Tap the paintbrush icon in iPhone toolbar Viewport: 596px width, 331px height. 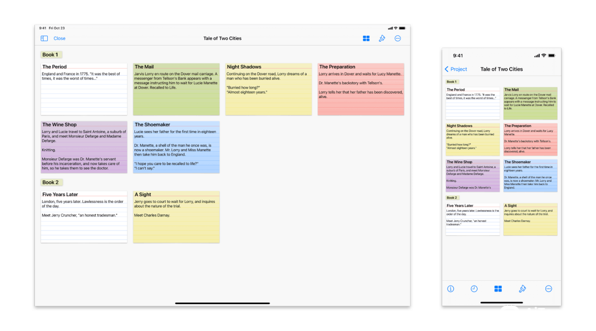(522, 289)
